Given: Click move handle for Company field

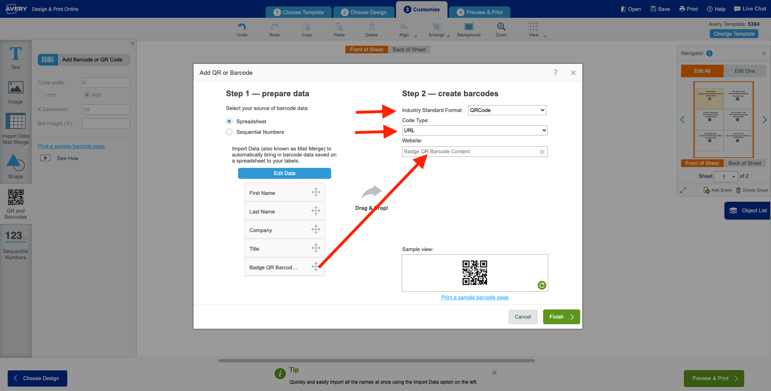Looking at the screenshot, I should click(316, 229).
